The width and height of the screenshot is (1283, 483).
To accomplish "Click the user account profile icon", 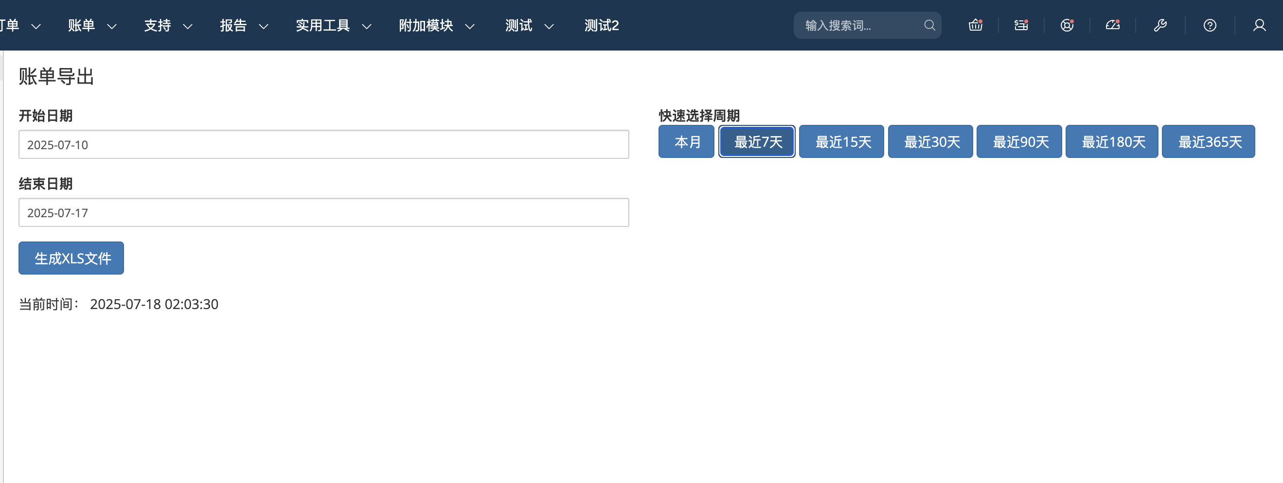I will click(1259, 25).
